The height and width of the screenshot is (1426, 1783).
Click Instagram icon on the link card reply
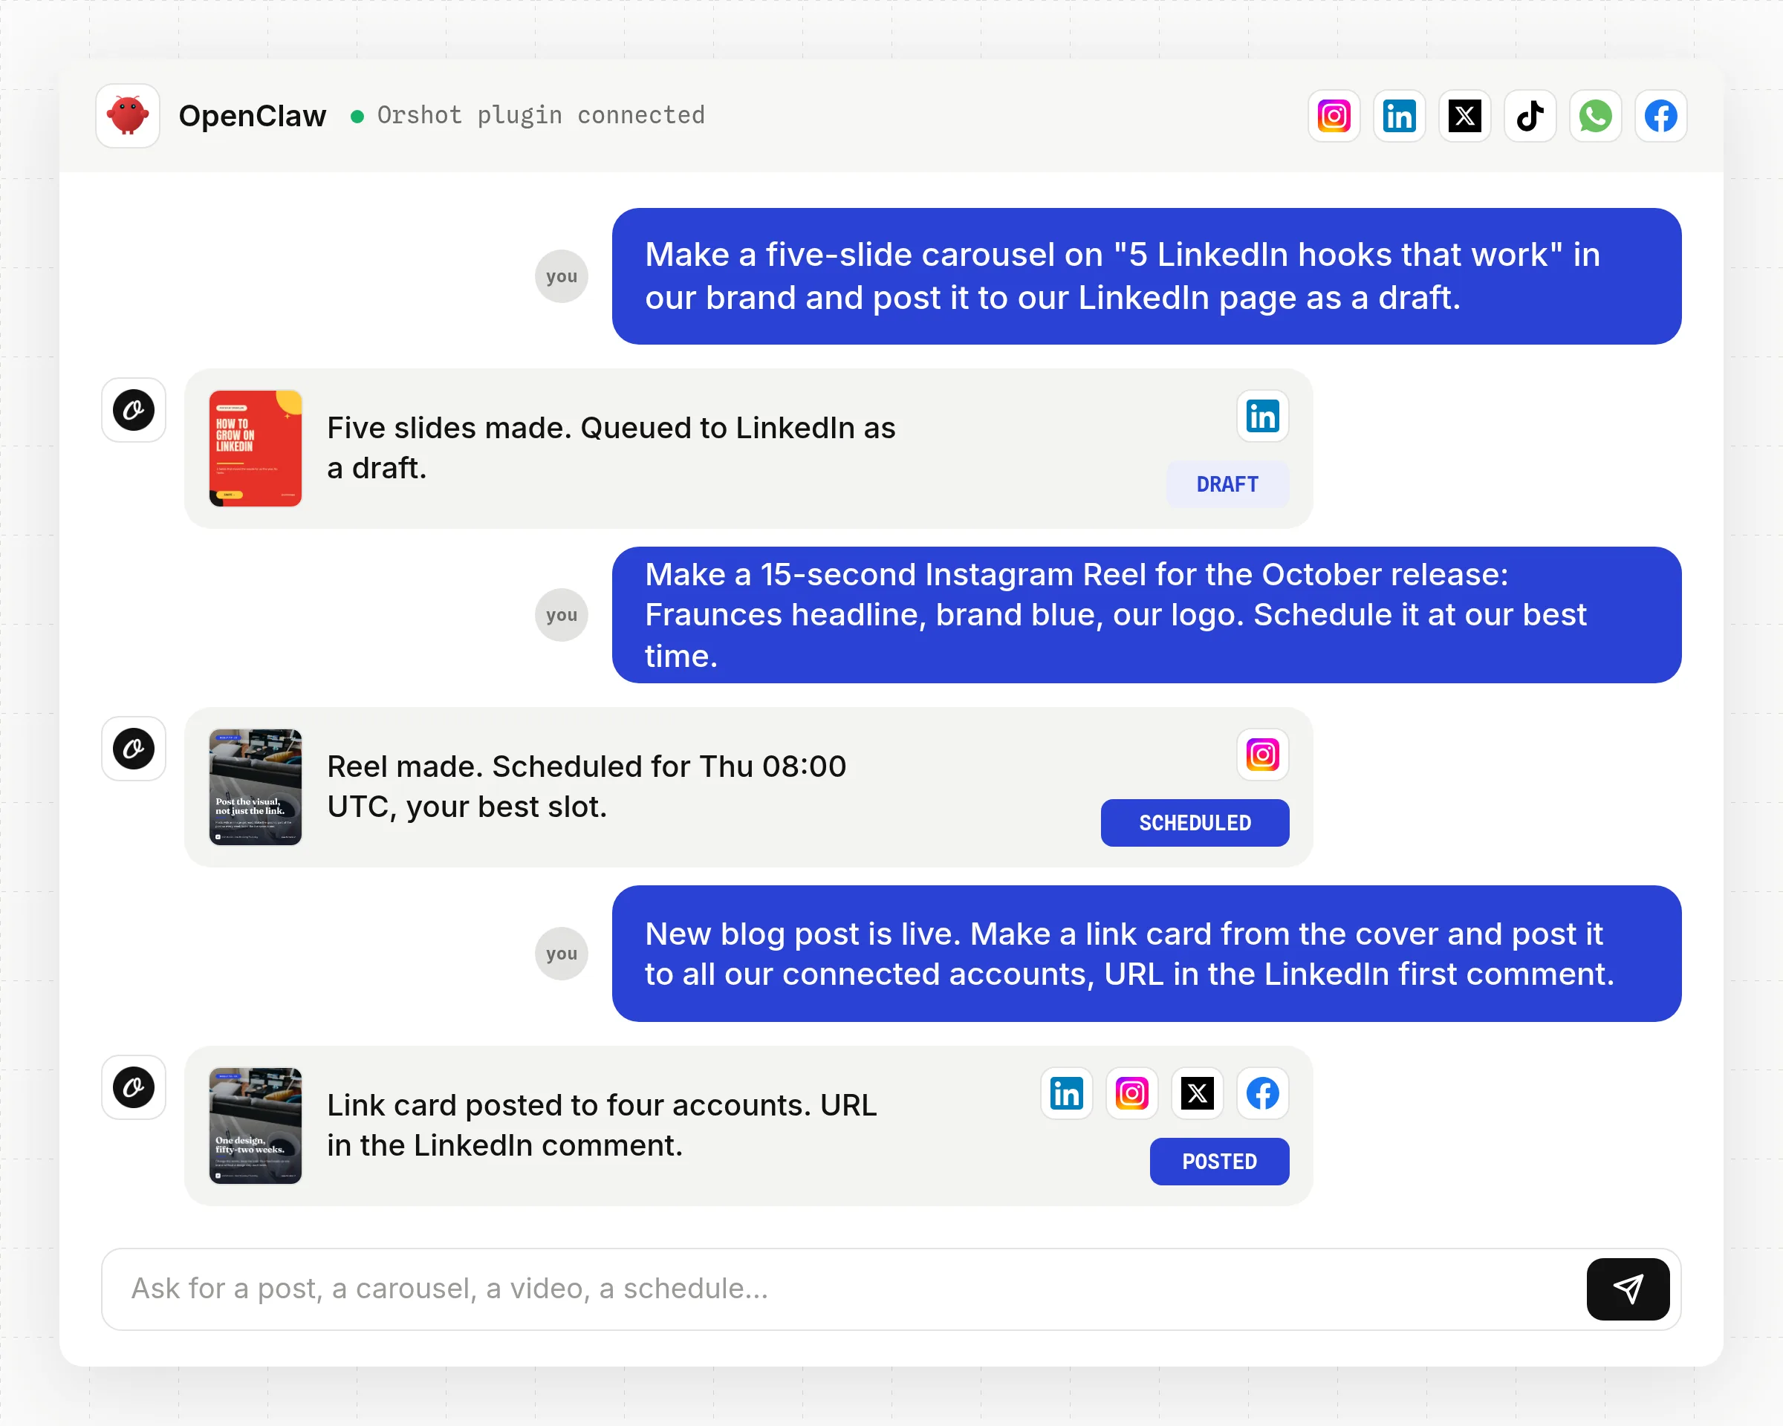1132,1094
